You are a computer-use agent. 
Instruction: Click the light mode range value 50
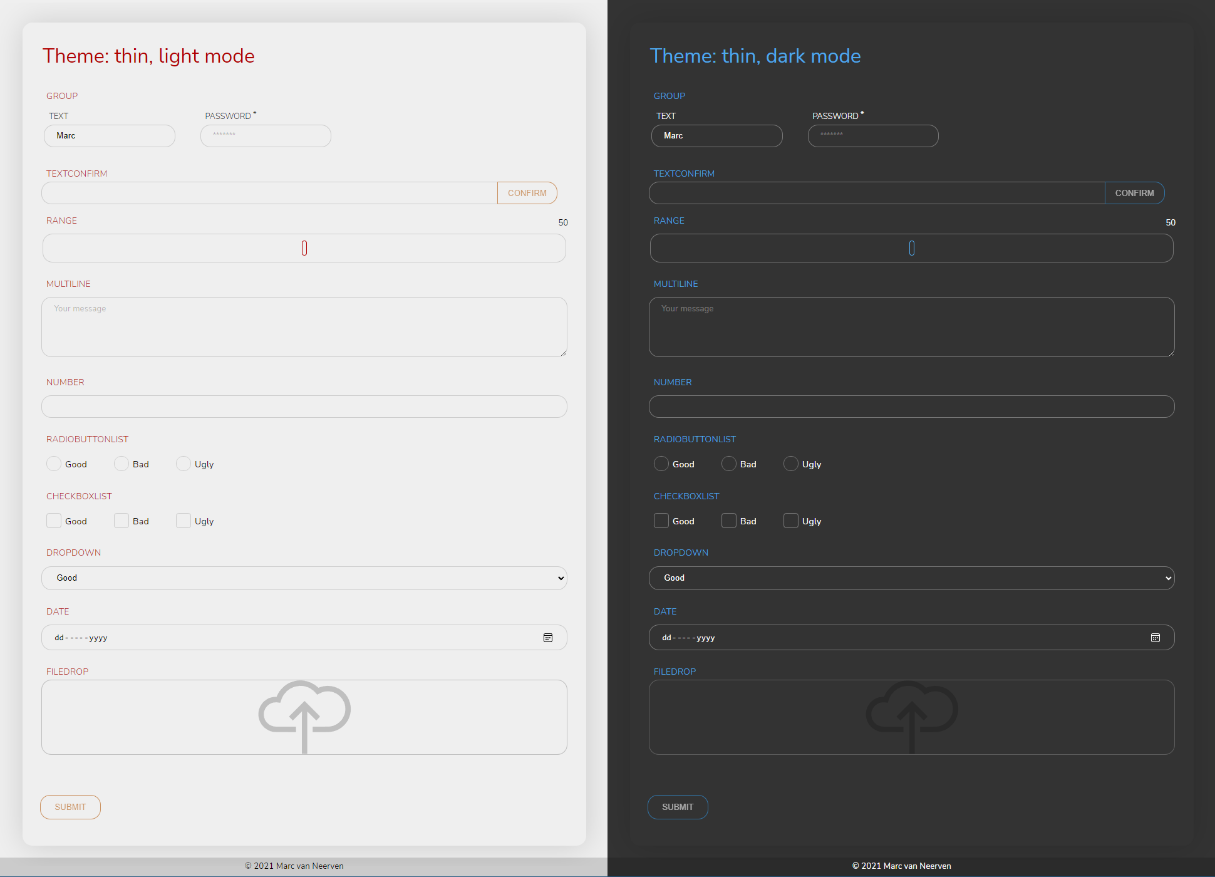click(563, 222)
